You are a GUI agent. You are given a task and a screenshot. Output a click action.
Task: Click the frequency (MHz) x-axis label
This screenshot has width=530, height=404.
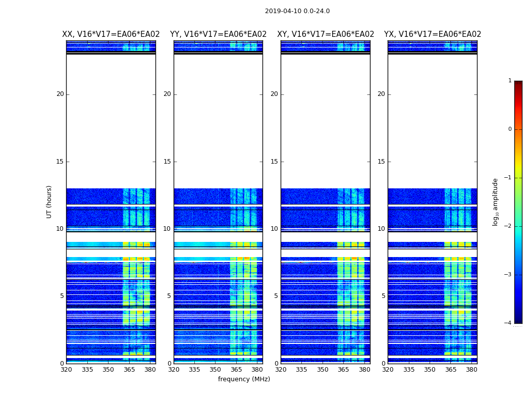[x=244, y=379]
